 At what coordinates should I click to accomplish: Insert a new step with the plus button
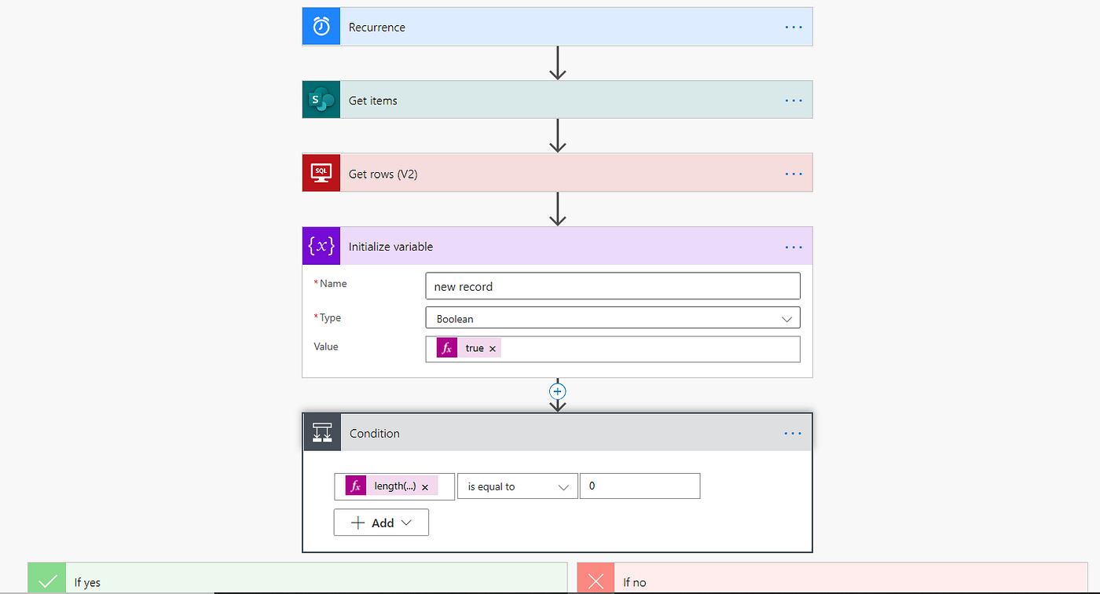pyautogui.click(x=557, y=390)
